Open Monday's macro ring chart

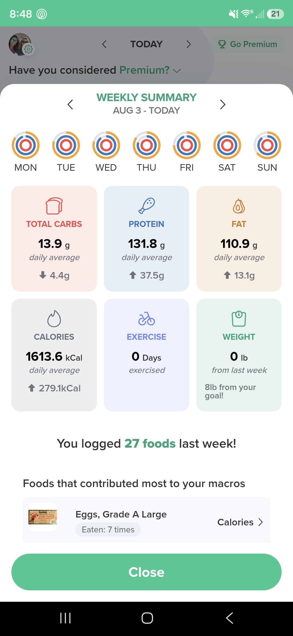(x=26, y=145)
